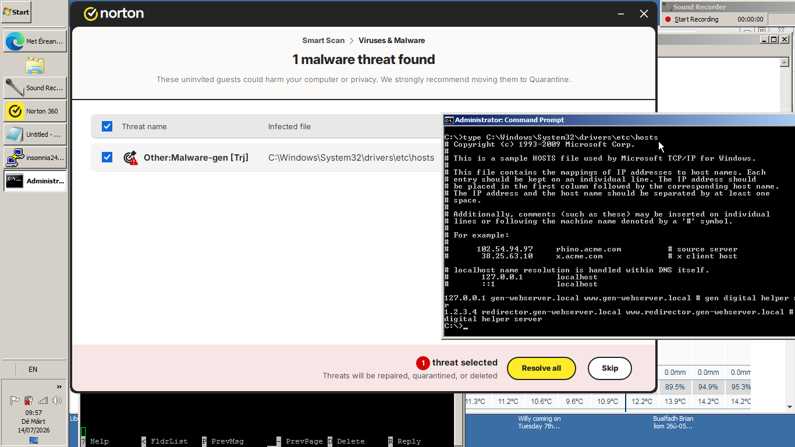Viewport: 795px width, 447px height.
Task: Click the red record dot icon
Action: coord(668,19)
